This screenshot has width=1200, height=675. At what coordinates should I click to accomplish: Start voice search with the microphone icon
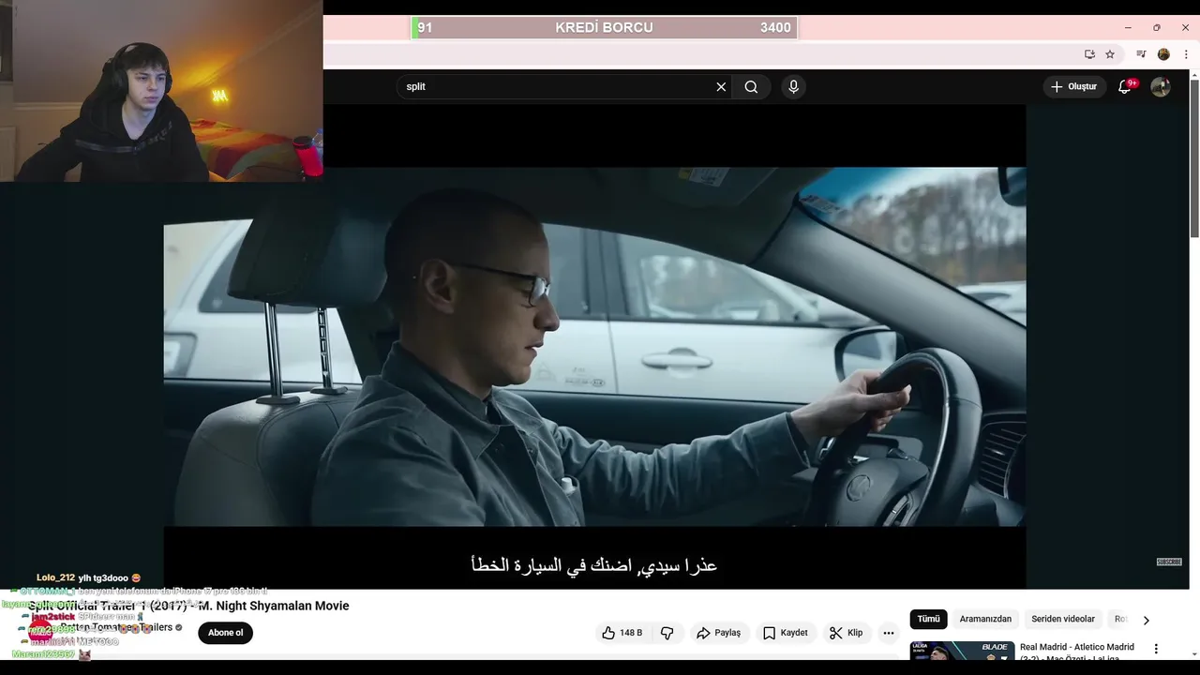[x=794, y=87]
